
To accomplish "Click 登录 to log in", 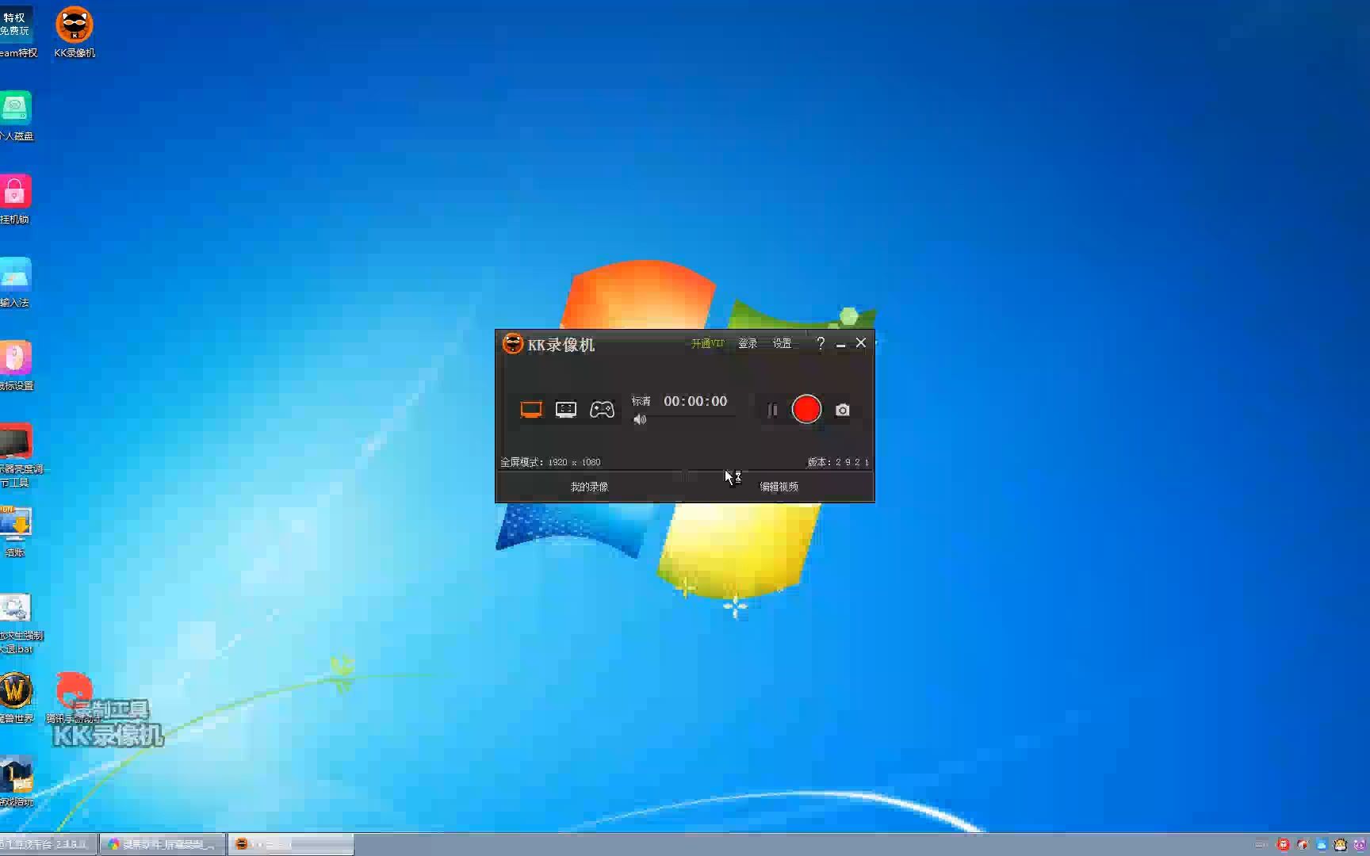I will (x=748, y=343).
